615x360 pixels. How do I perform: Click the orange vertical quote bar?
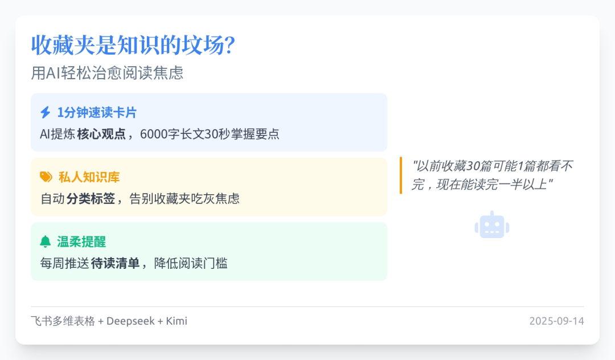click(401, 175)
